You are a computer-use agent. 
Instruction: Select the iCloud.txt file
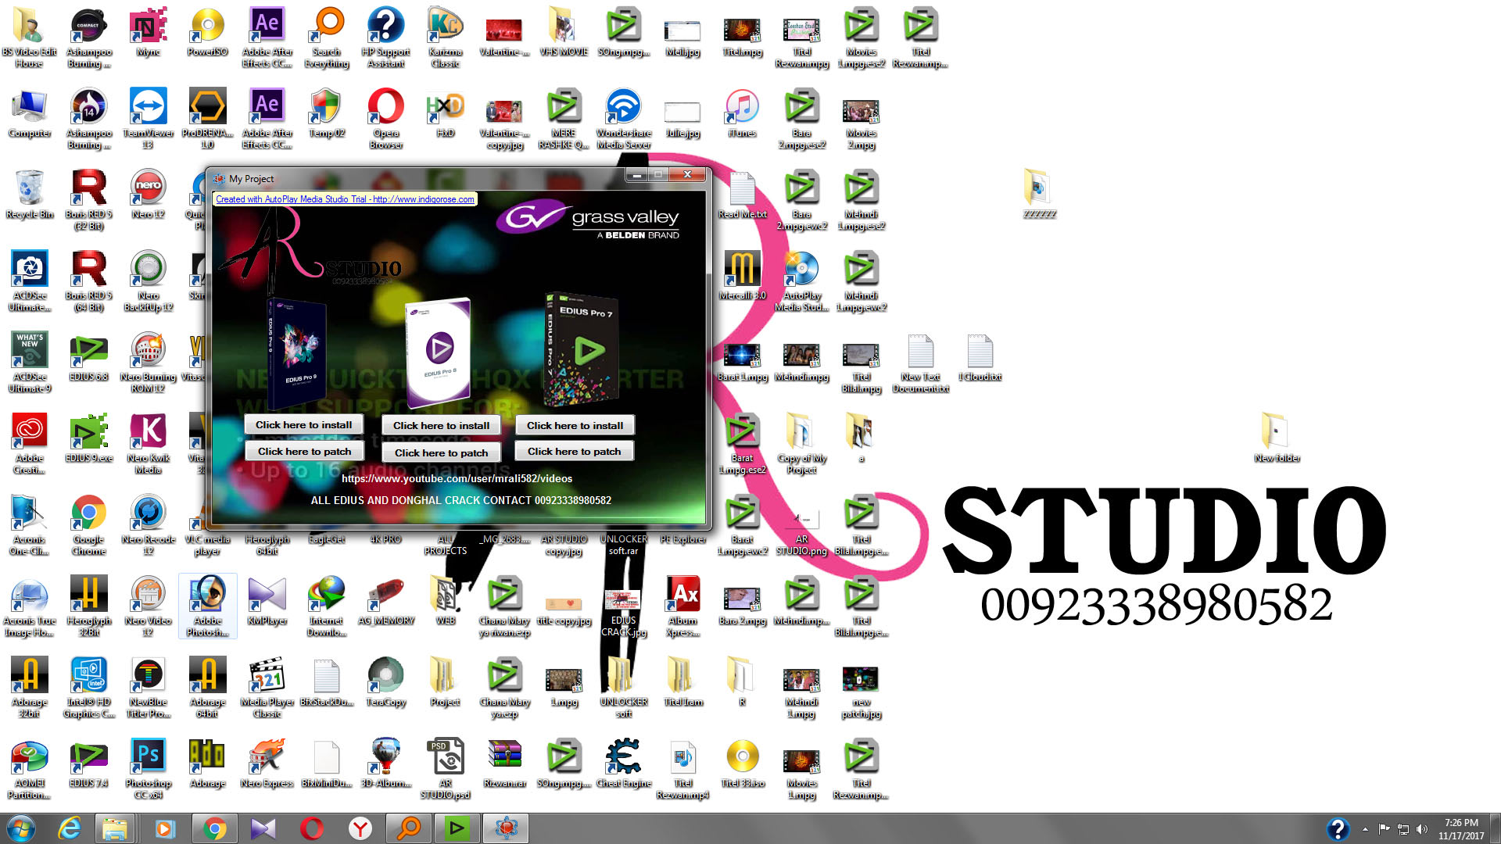pos(980,358)
